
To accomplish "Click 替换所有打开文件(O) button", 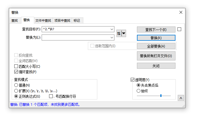I will pyautogui.click(x=156, y=56).
